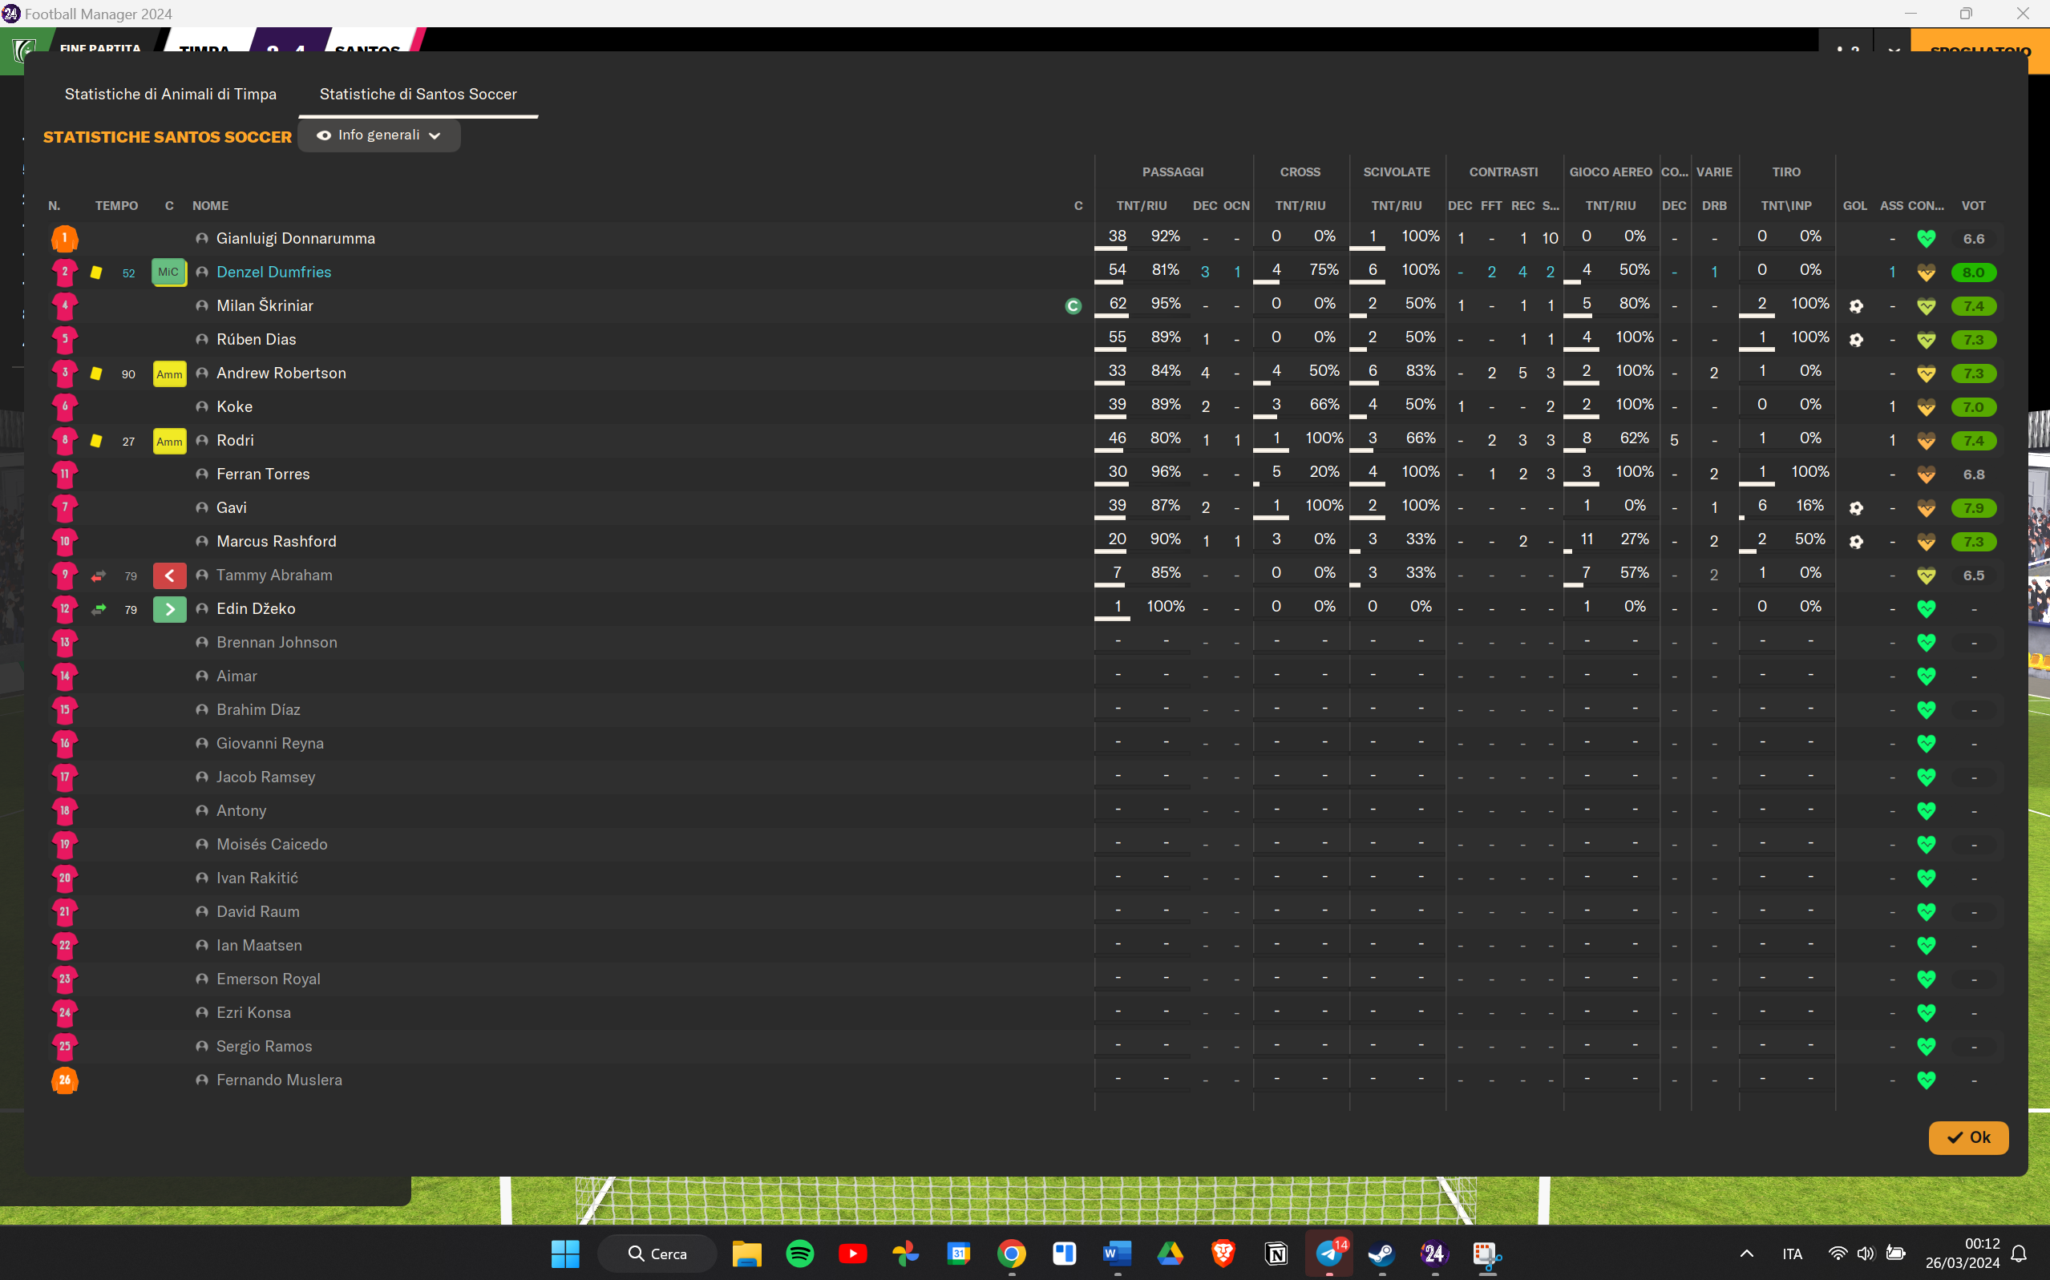
Task: Click Donnarumma's green condition heart icon
Action: coord(1926,239)
